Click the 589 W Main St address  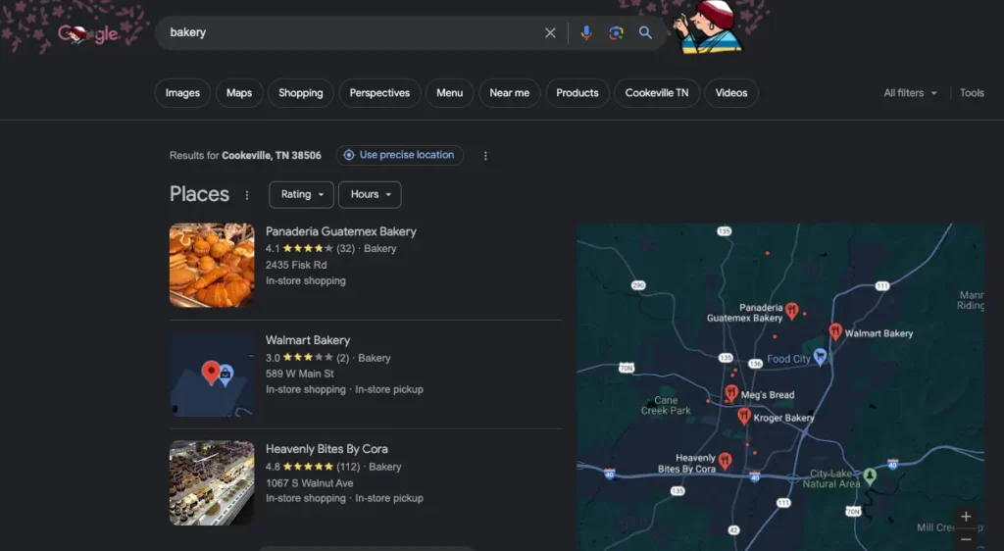[x=300, y=374]
